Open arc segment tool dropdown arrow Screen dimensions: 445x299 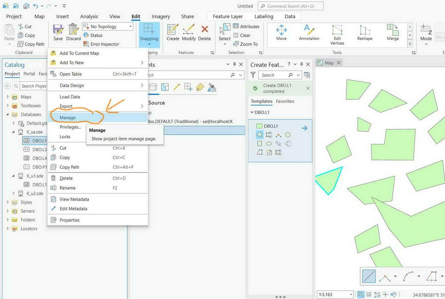pyautogui.click(x=419, y=276)
